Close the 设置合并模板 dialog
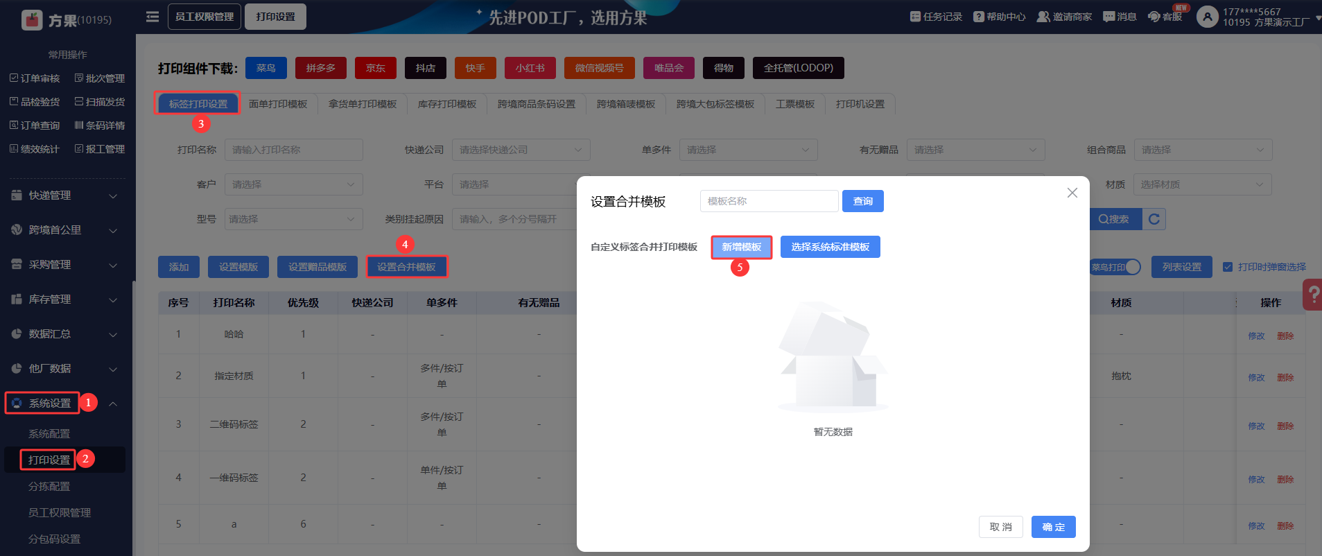This screenshot has width=1322, height=556. pos(1072,193)
